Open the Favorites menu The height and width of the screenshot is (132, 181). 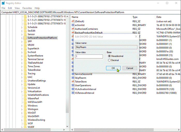(27, 8)
